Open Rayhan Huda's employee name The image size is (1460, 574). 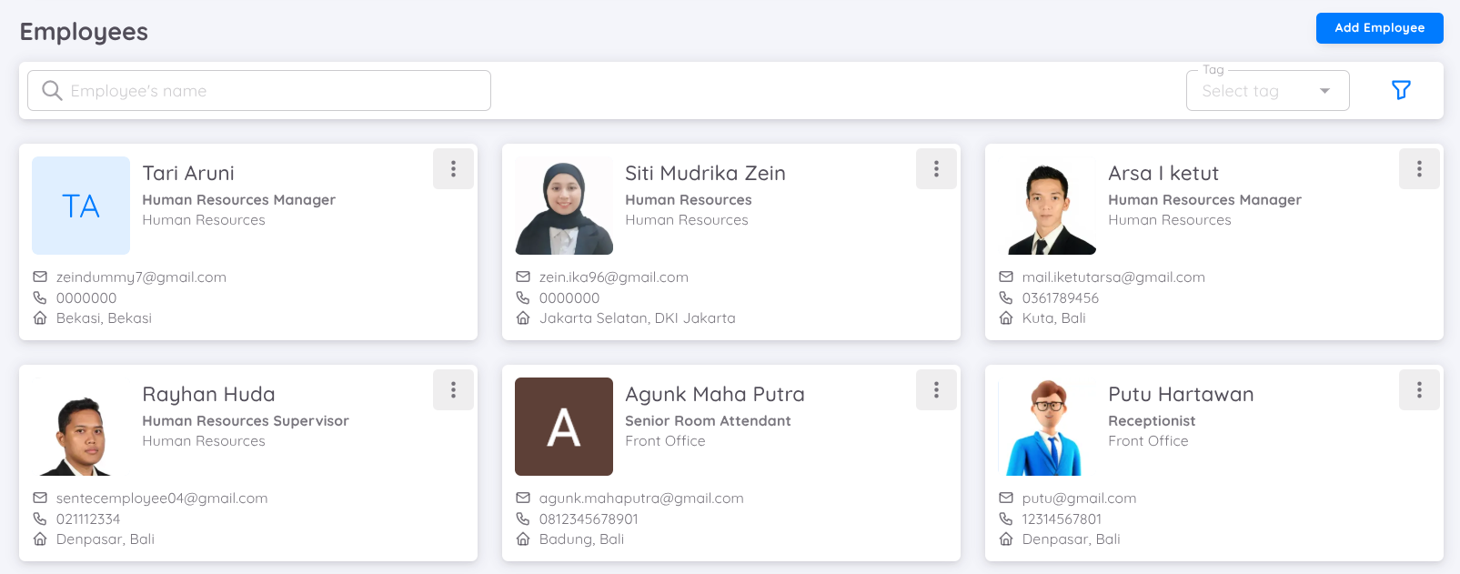[208, 395]
